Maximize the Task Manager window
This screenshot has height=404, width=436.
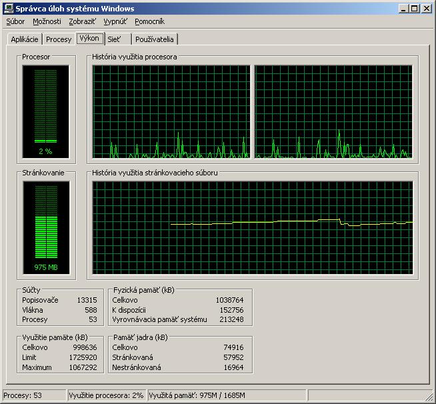tap(414, 9)
